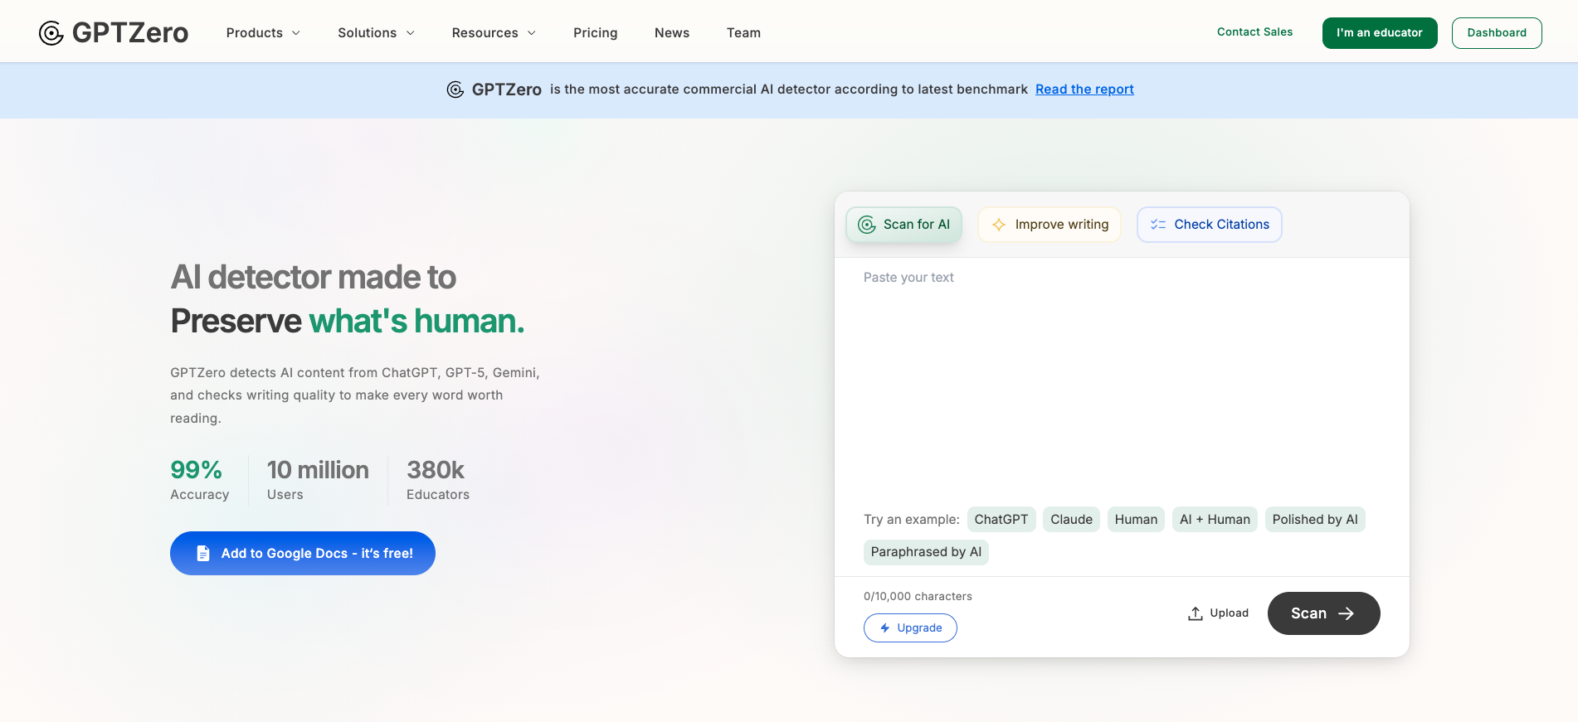Switch to the Improve writing tab
The width and height of the screenshot is (1578, 722).
click(x=1050, y=225)
